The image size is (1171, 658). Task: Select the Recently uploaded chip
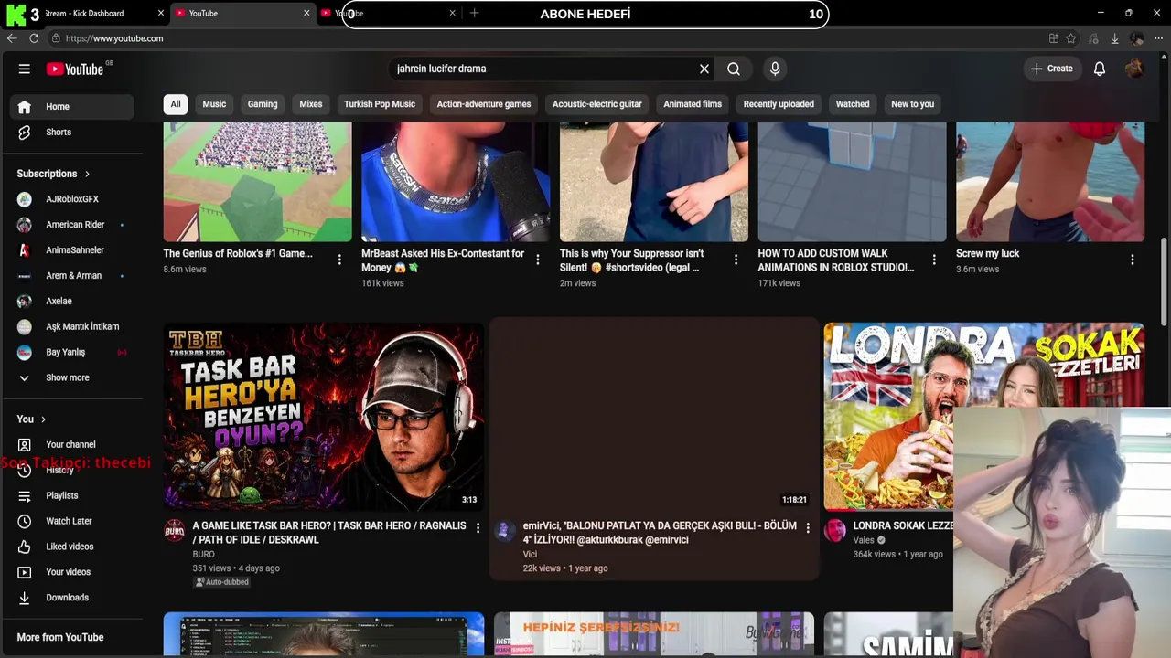pos(779,104)
